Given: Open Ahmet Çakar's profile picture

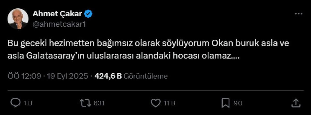Looking at the screenshot, I should (x=18, y=19).
